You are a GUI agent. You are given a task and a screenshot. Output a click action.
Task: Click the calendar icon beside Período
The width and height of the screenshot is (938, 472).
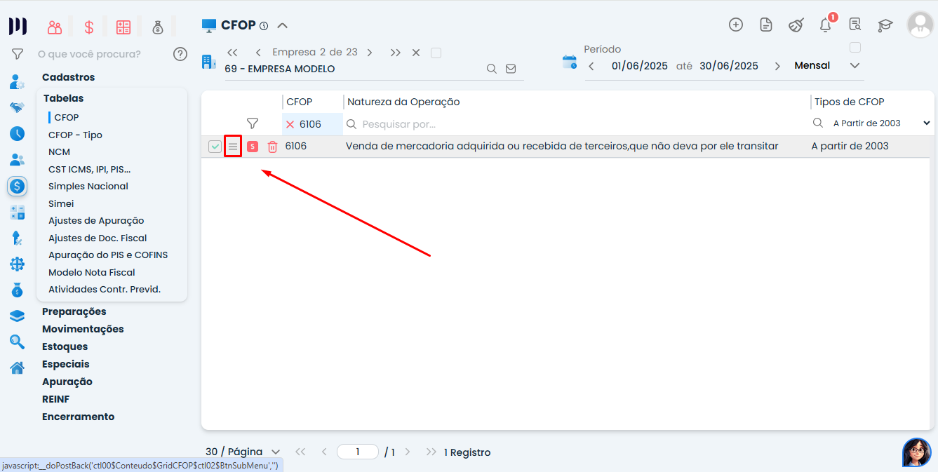pos(569,62)
